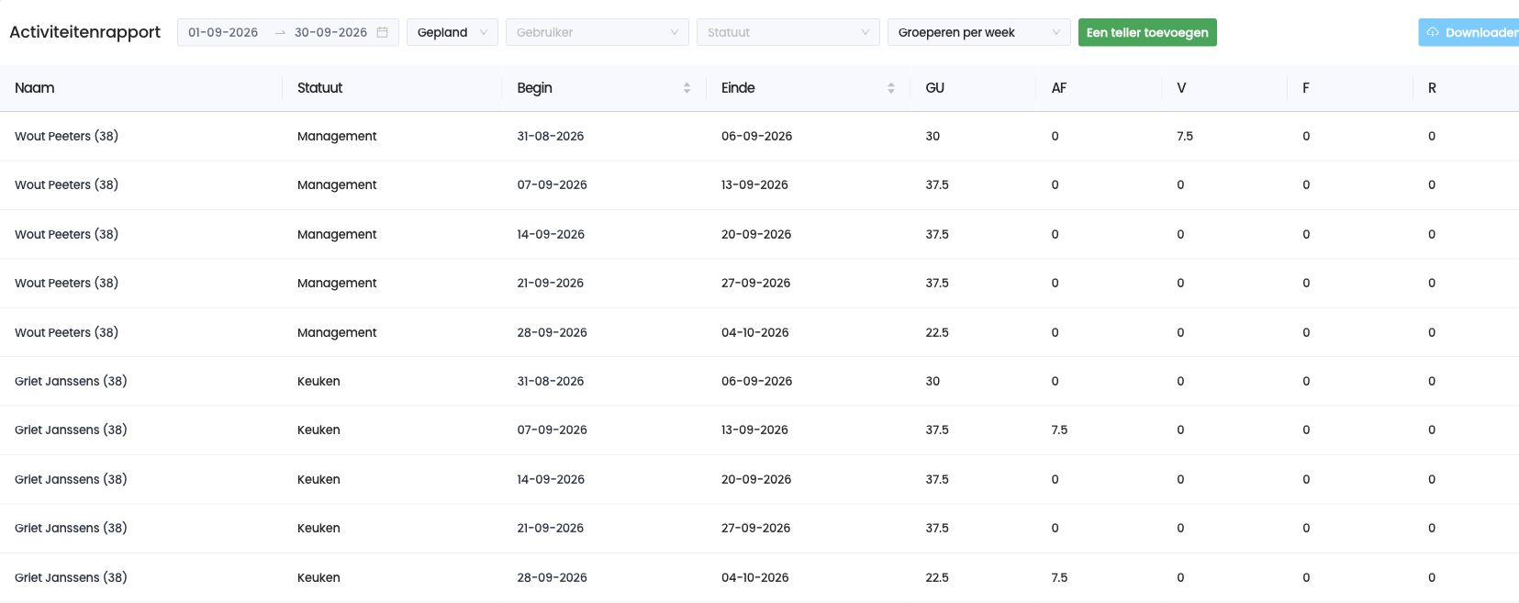Click begin date 28-09-2026 in Griet Janssens row
1519x603 pixels.
pos(553,577)
